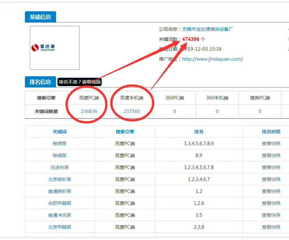The height and width of the screenshot is (240, 289).
Task: Click the 排名不准？请看视频 help button
Action: (79, 82)
